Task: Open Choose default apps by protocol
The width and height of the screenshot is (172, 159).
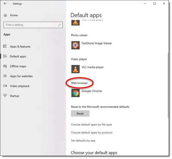Action: [91, 133]
